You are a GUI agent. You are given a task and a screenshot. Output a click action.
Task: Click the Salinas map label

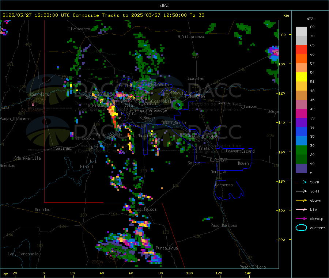click(x=63, y=148)
